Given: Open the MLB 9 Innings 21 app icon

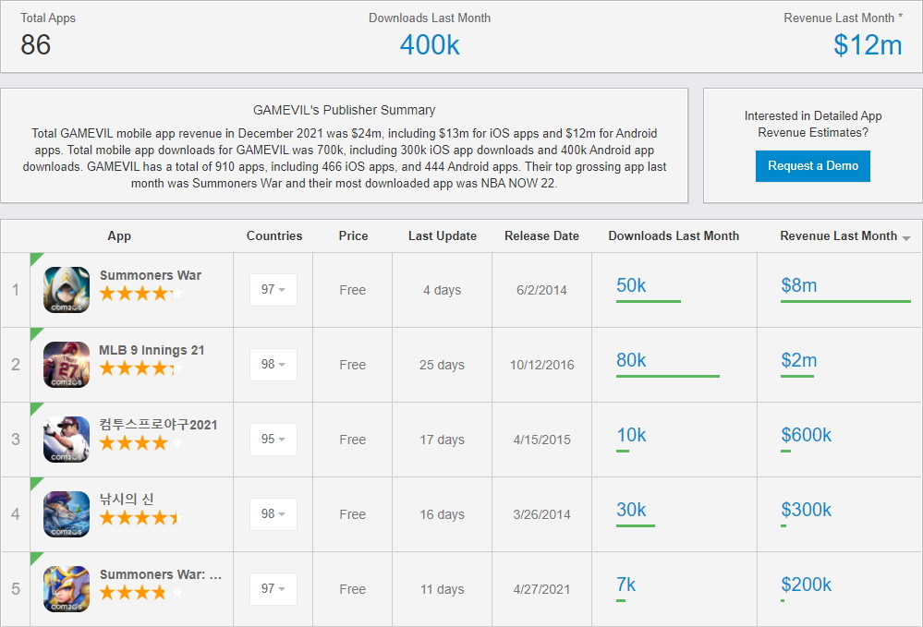Looking at the screenshot, I should coord(67,364).
